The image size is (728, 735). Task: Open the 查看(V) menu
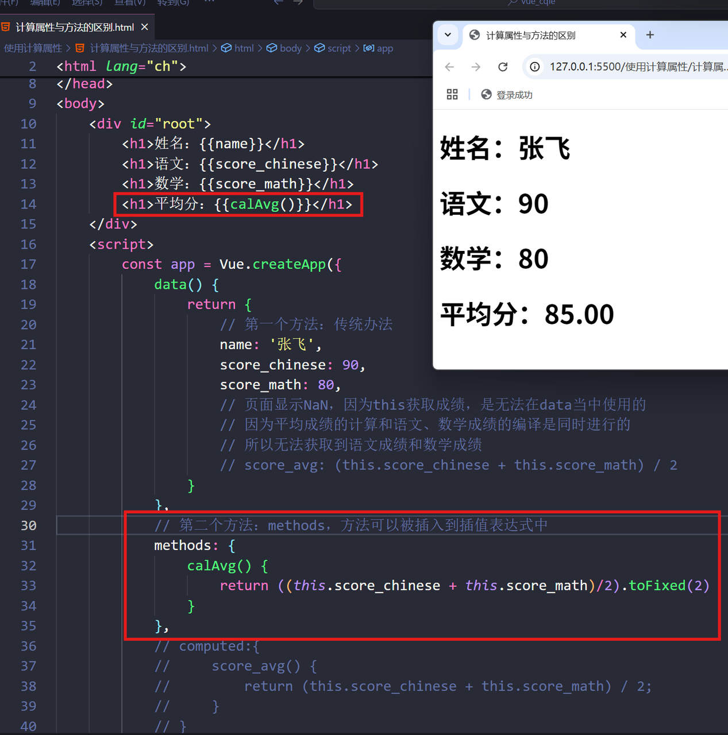click(x=129, y=3)
